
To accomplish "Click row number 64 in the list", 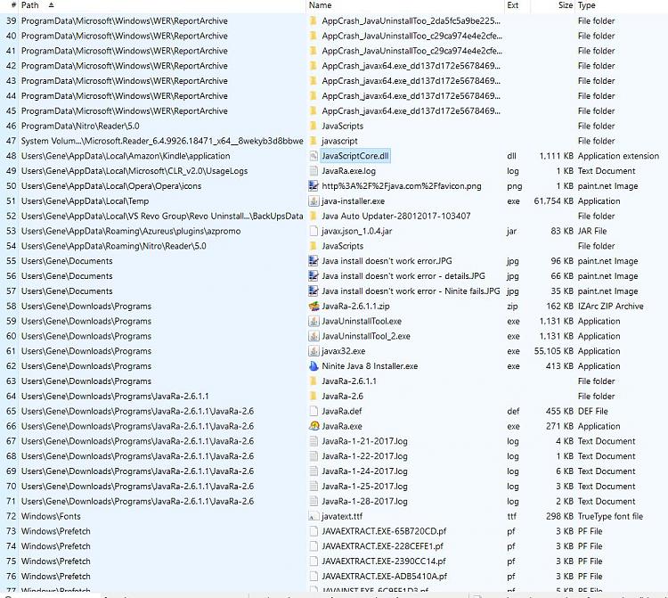I will coord(11,396).
